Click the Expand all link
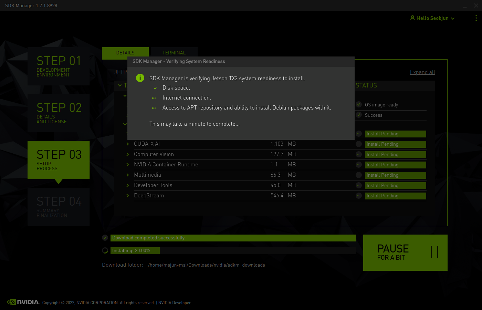 click(422, 72)
